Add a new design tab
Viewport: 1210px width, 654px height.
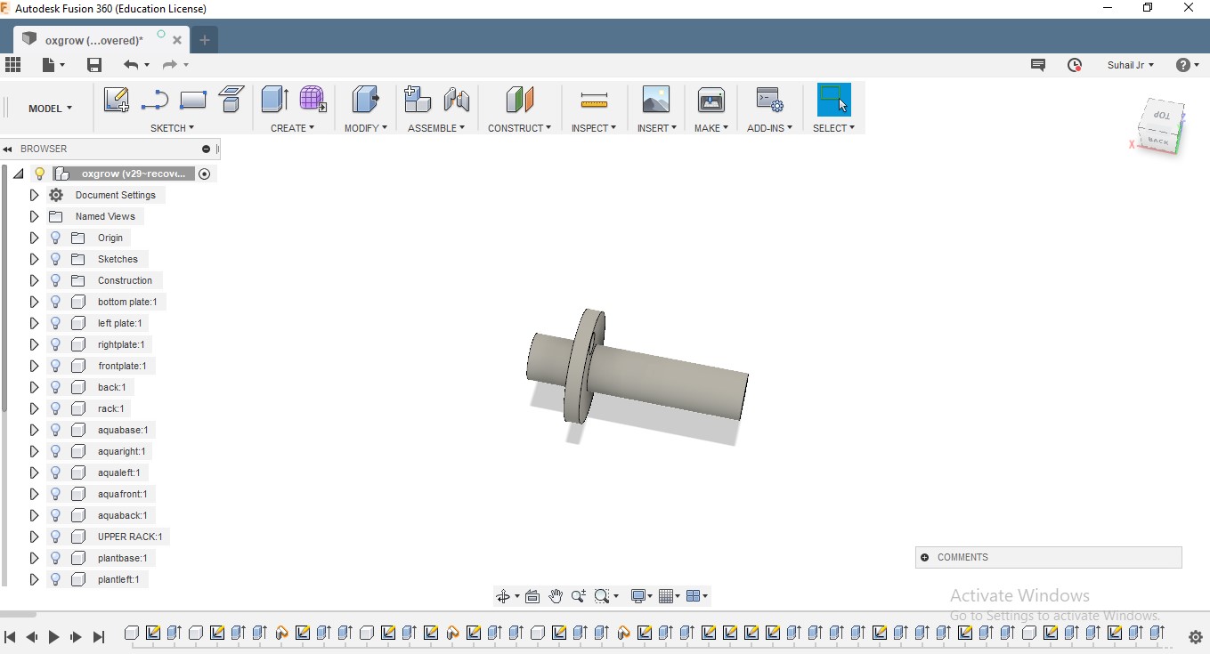(x=205, y=40)
